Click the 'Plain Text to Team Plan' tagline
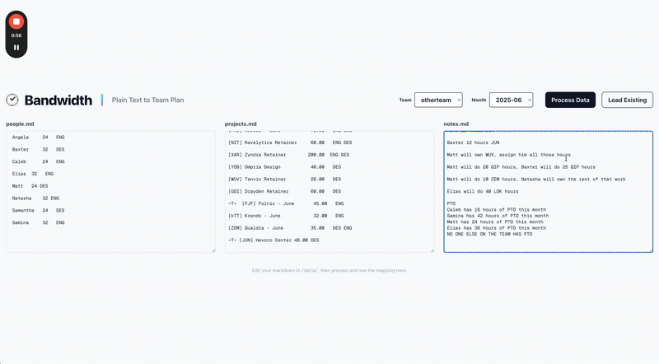Screen dimensions: 659x364 [x=147, y=100]
